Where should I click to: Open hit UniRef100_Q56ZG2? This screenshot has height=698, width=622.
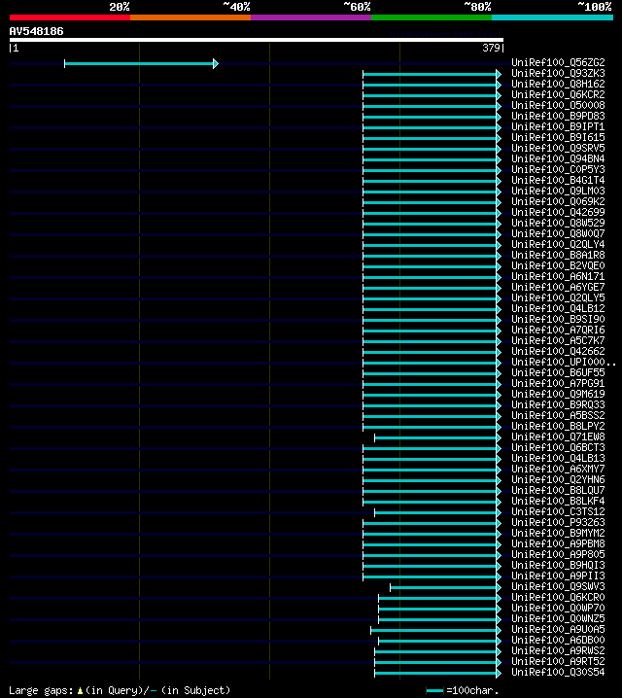point(558,63)
